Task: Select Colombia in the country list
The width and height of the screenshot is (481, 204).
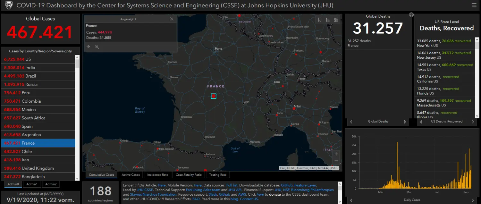Action: tap(38, 101)
